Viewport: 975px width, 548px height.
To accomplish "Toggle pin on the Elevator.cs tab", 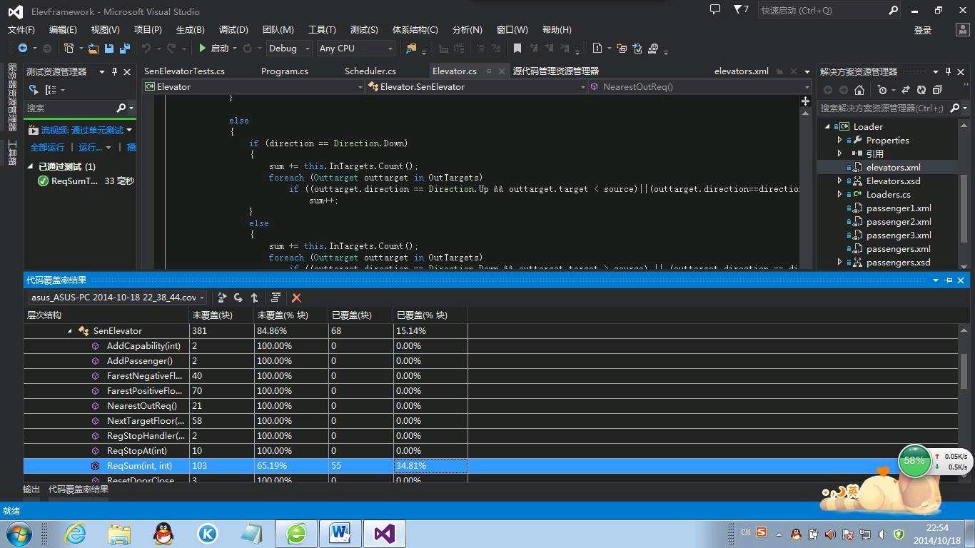I will pos(489,71).
